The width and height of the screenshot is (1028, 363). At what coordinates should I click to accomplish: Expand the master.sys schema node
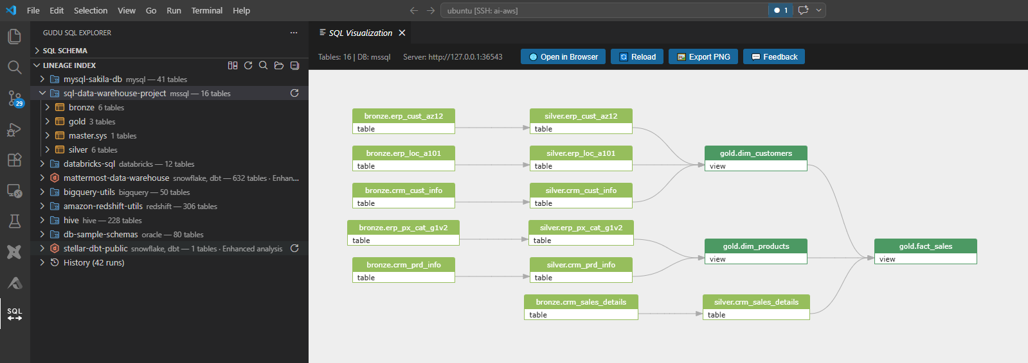[x=48, y=135]
